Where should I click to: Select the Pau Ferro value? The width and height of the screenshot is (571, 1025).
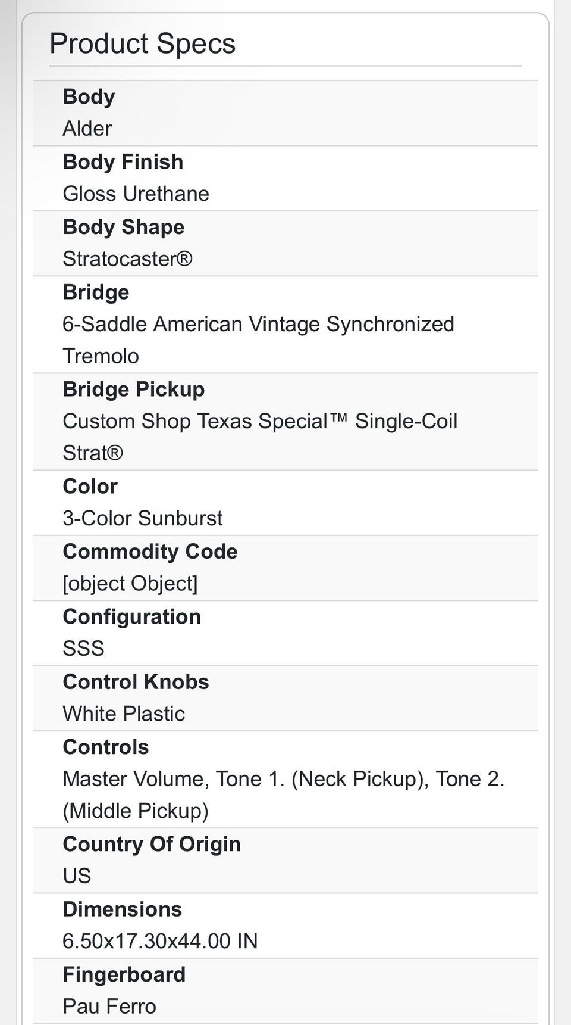click(x=109, y=1007)
